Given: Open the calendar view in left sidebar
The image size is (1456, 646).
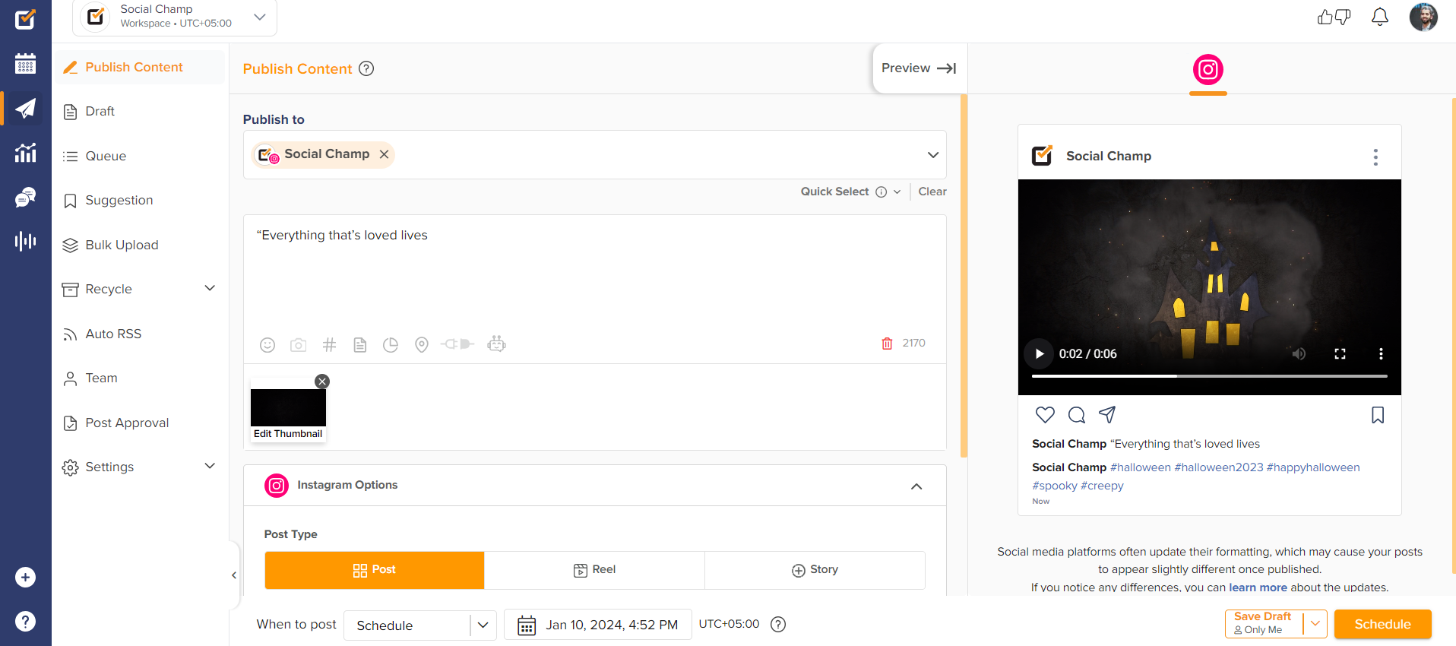Looking at the screenshot, I should click(x=25, y=64).
